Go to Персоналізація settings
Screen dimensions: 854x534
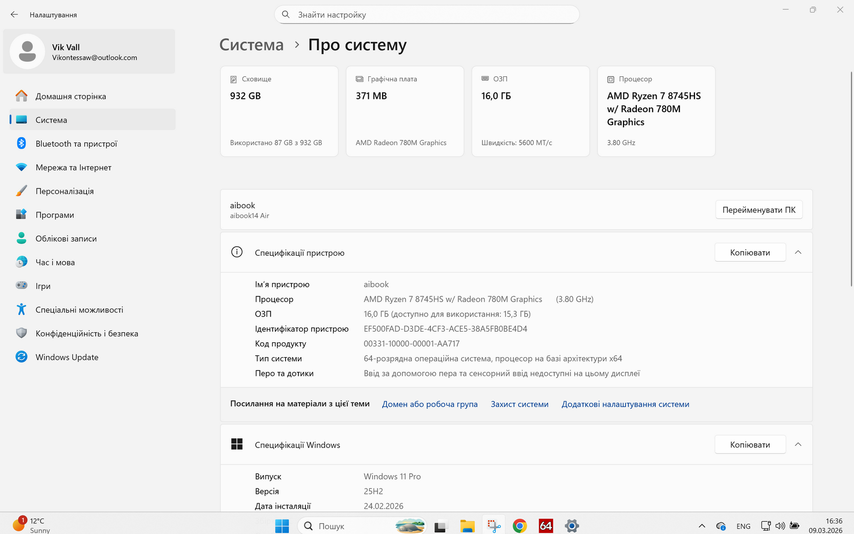[x=65, y=191]
